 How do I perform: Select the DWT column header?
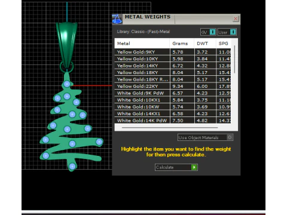[205, 44]
